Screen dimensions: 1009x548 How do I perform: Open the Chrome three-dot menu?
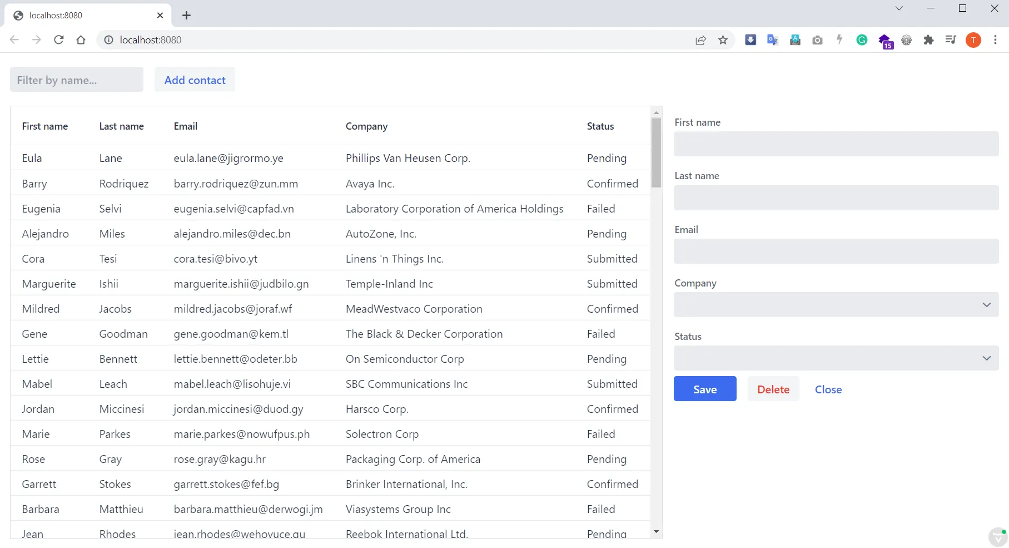point(996,40)
